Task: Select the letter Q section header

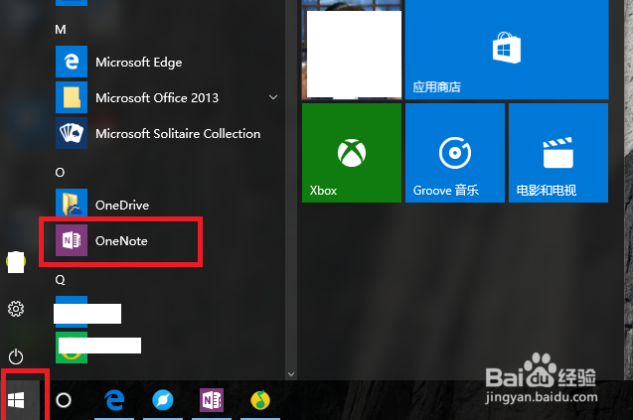Action: click(x=60, y=279)
